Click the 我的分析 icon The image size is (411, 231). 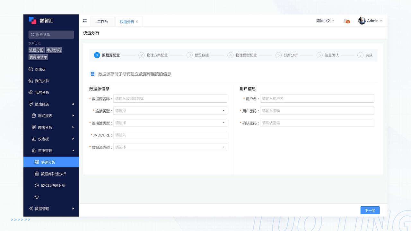coord(31,92)
